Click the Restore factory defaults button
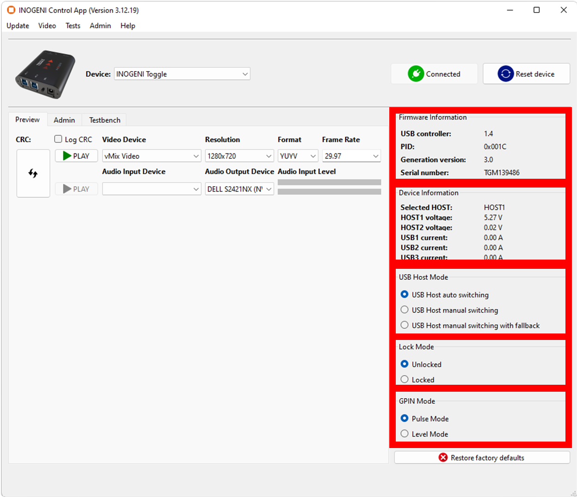This screenshot has height=497, width=577. tap(482, 457)
